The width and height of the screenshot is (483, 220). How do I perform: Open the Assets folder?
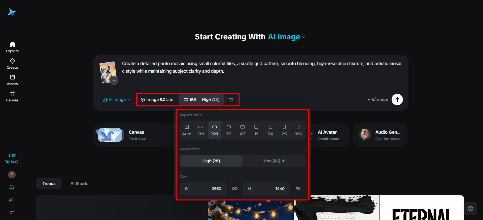click(x=12, y=80)
